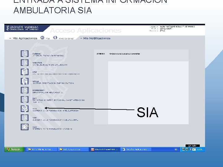Open the CRC stacked-papers application icon
Image resolution: width=223 pixels, height=167 pixels.
pyautogui.click(x=24, y=72)
